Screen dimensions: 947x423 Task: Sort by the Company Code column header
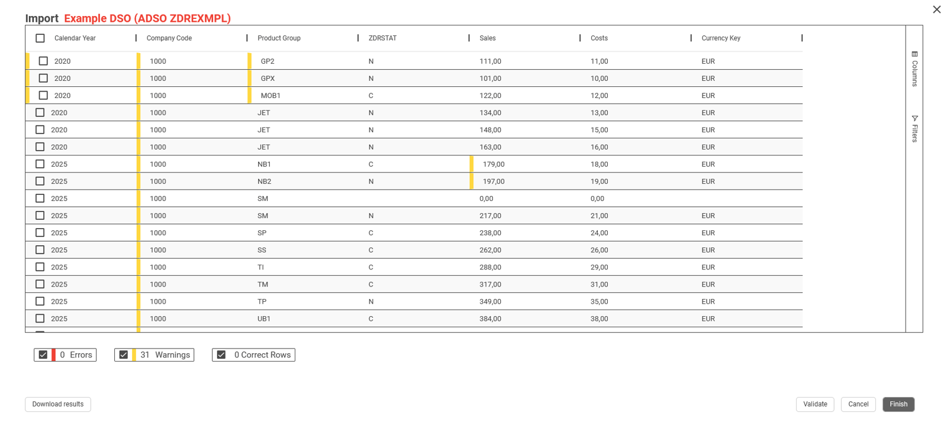pos(169,38)
